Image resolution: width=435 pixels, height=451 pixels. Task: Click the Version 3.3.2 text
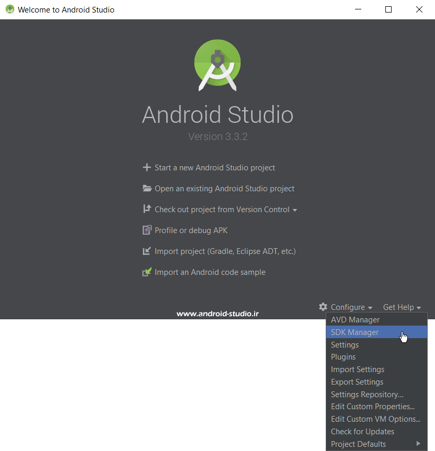218,136
